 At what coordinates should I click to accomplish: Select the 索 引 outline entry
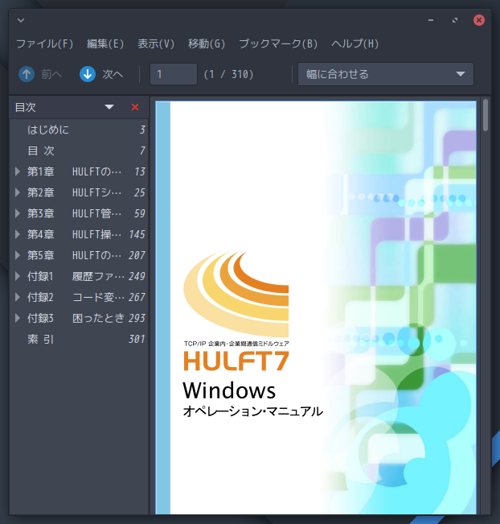pyautogui.click(x=79, y=339)
